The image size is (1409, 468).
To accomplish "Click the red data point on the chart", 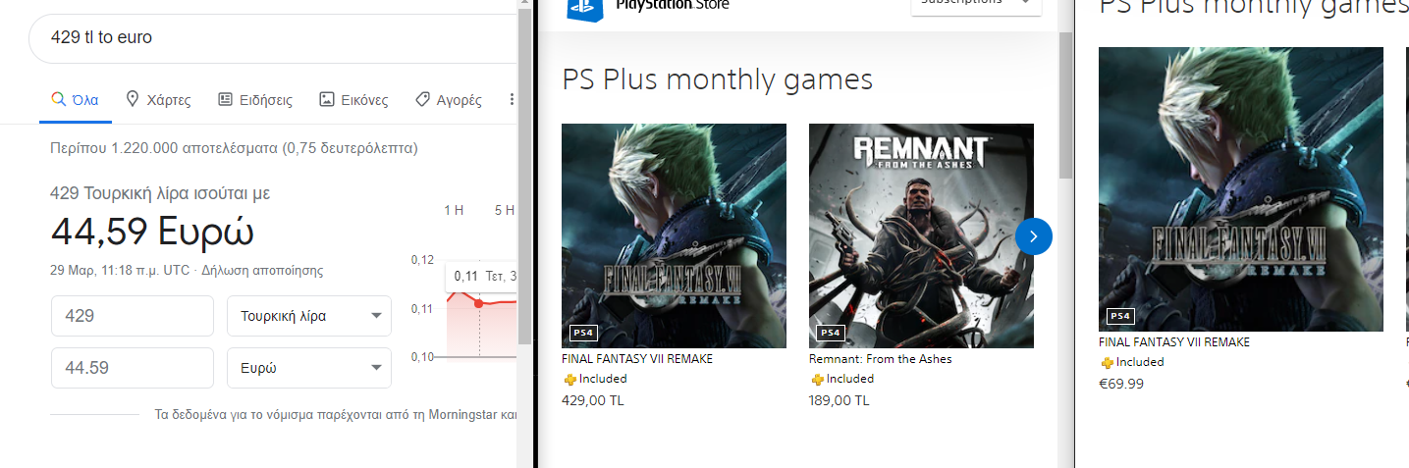I will point(479,303).
